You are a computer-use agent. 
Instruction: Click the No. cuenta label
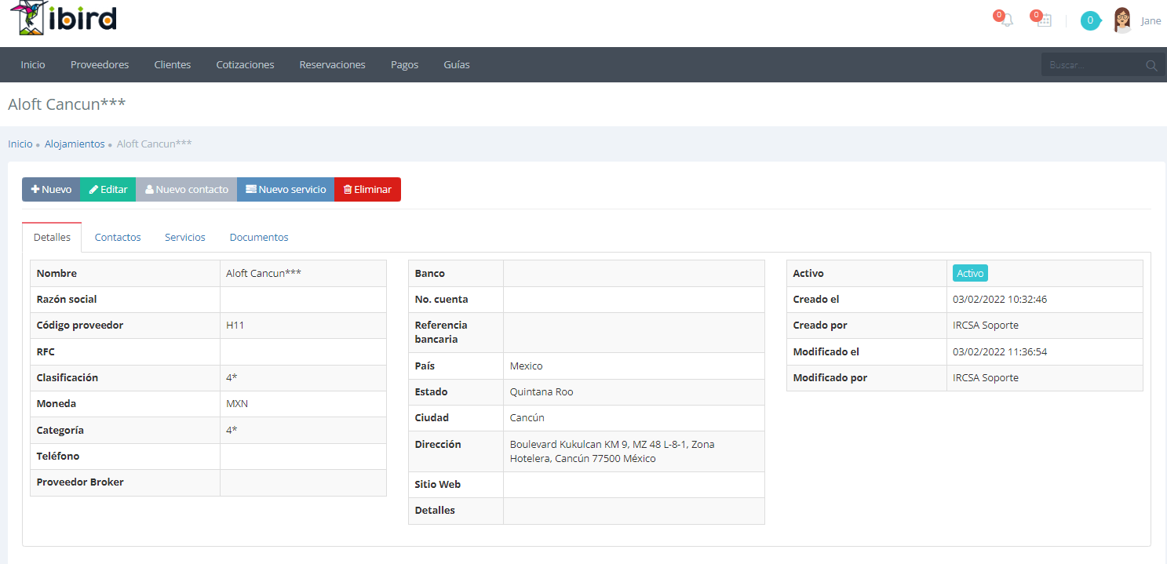click(x=442, y=300)
